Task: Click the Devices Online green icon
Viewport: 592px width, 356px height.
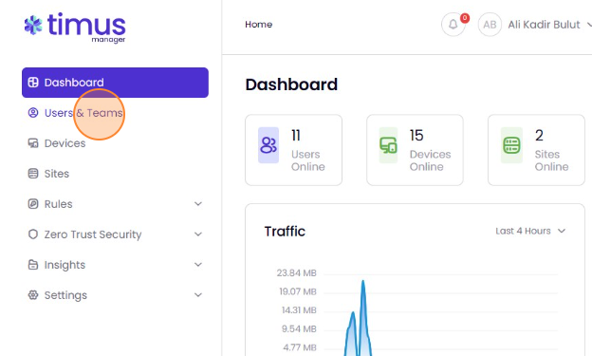Action: coord(388,145)
